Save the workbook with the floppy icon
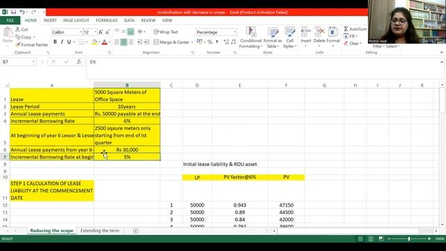This screenshot has height=251, width=446. [13, 12]
